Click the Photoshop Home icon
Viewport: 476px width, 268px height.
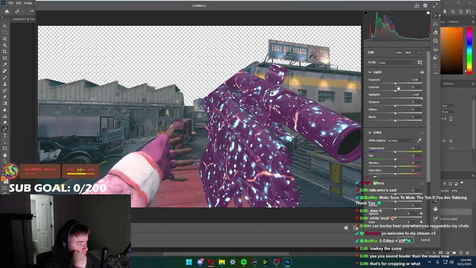7,11
